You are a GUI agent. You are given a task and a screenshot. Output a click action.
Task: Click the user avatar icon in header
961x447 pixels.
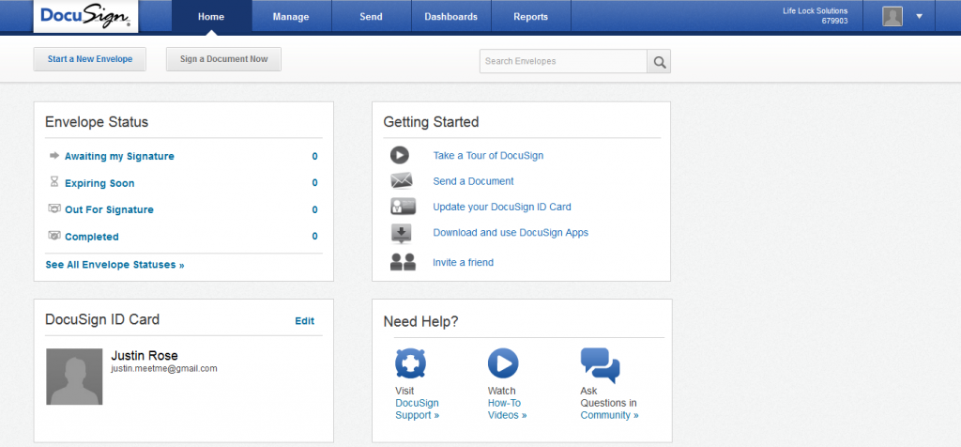click(892, 17)
